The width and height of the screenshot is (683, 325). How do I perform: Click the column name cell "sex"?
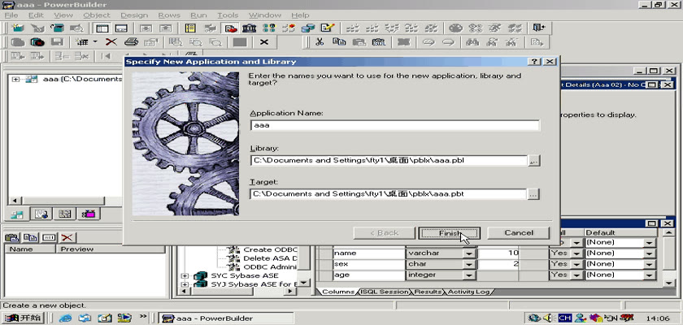(x=369, y=264)
